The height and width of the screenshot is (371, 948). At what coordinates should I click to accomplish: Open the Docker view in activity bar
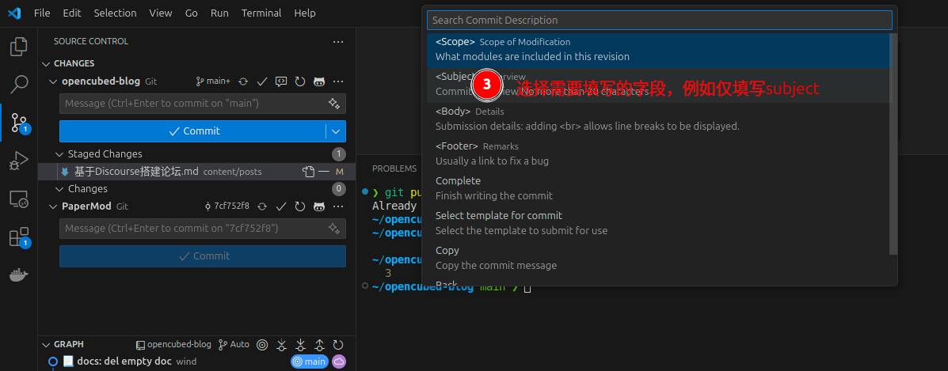point(18,275)
